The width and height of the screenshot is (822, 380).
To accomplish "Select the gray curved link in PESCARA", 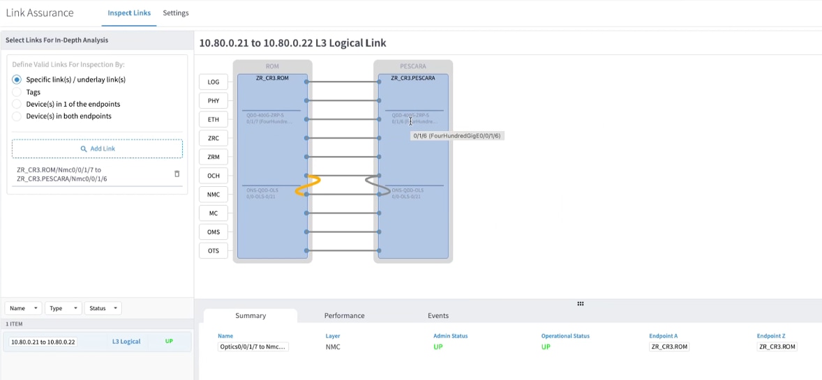I will (378, 185).
